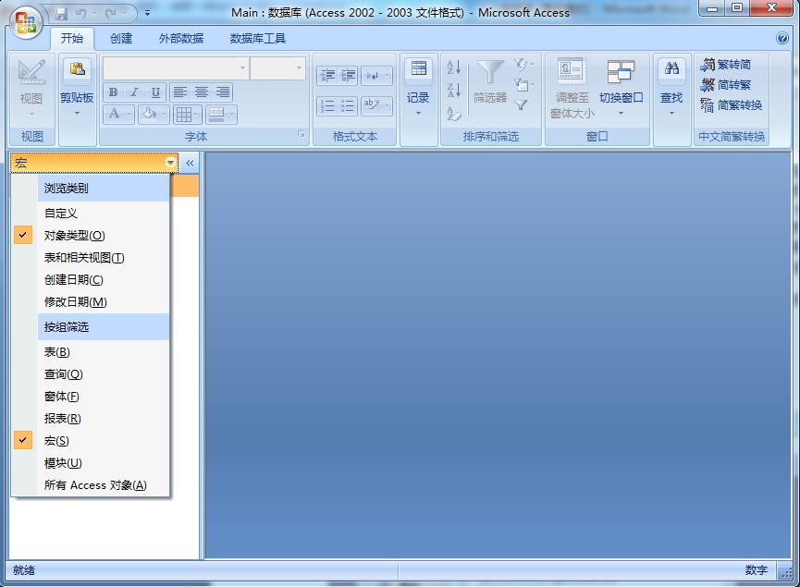
Task: Click the filter by selection icon
Action: (524, 64)
